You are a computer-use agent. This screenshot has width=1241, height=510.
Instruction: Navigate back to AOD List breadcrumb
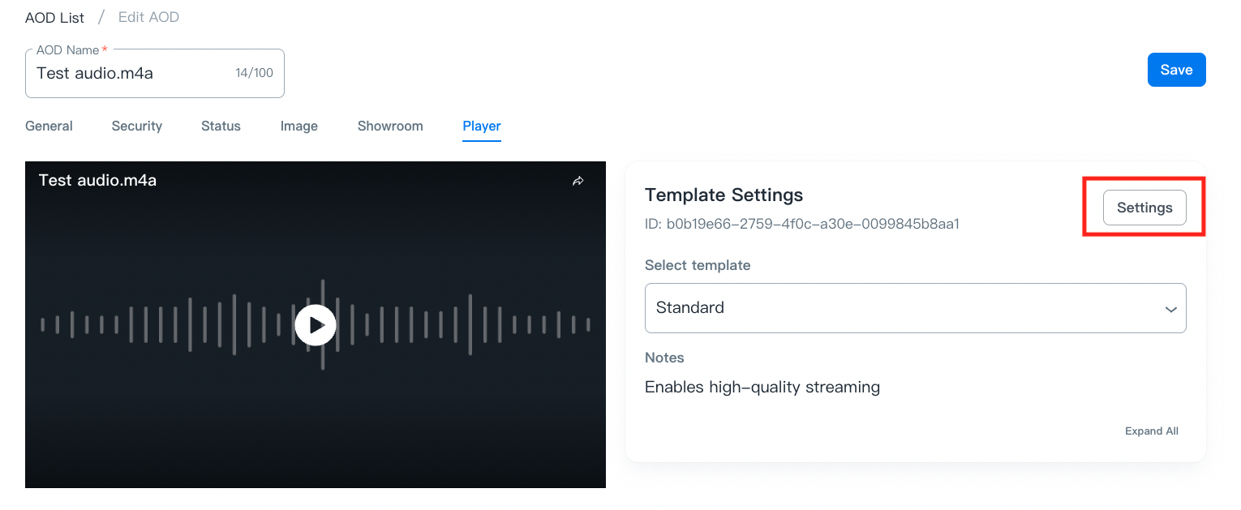tap(54, 17)
